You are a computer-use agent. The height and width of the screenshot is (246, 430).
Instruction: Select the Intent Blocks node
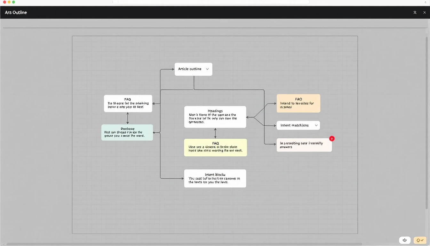click(x=215, y=178)
